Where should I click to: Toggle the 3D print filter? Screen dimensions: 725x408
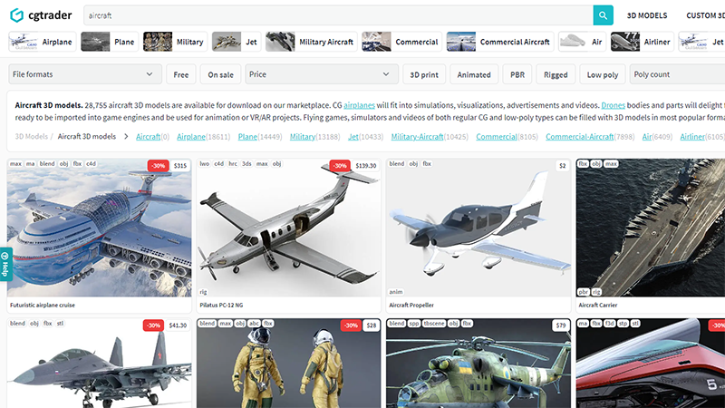424,74
